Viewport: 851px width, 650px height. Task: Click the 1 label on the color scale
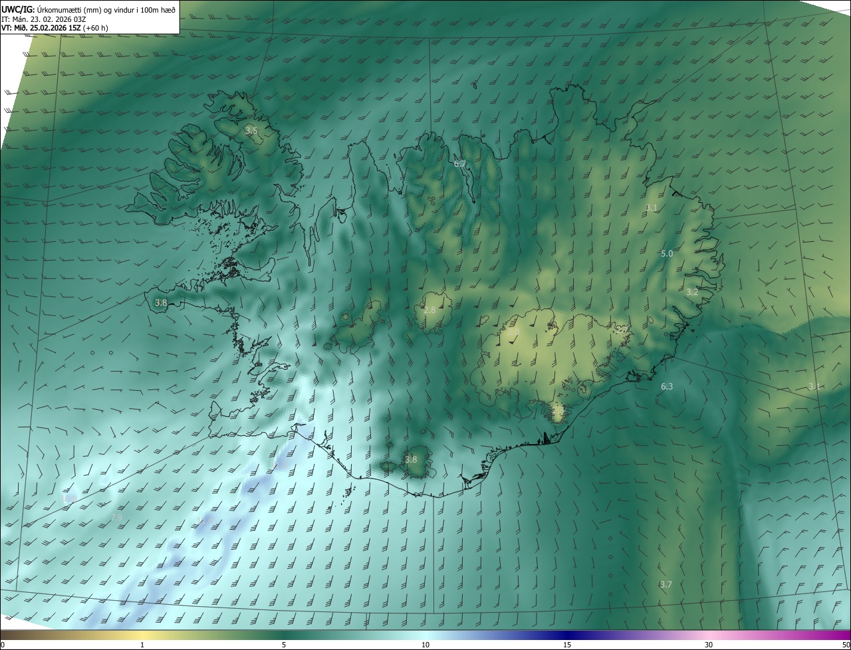coord(142,645)
